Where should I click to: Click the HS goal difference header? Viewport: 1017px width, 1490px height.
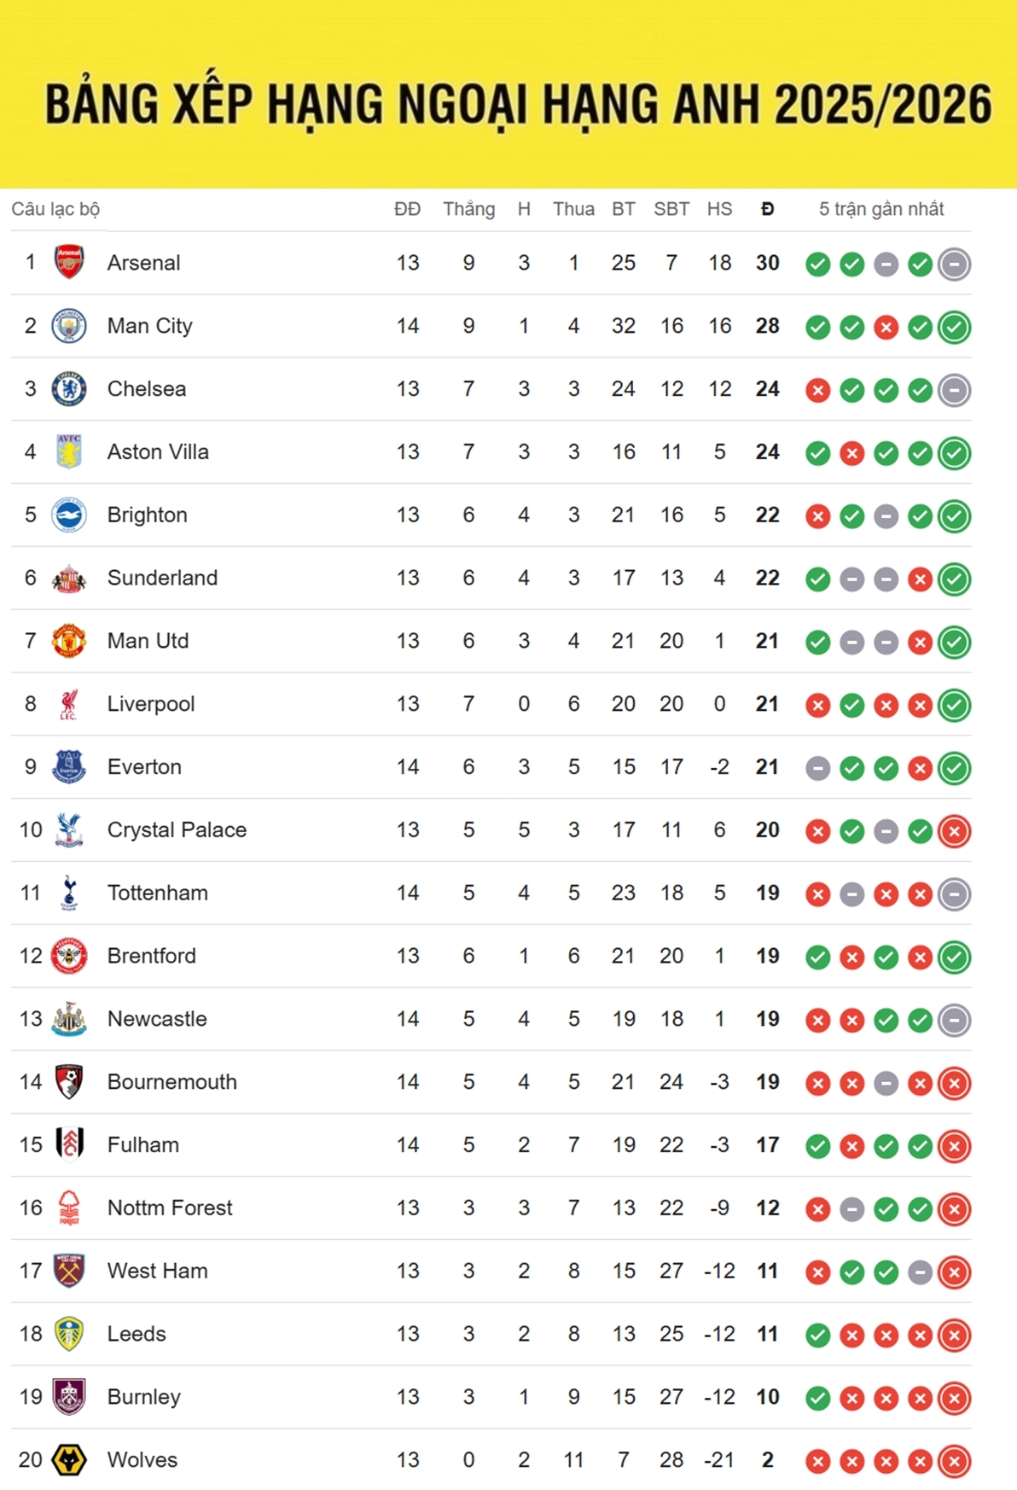click(x=719, y=209)
